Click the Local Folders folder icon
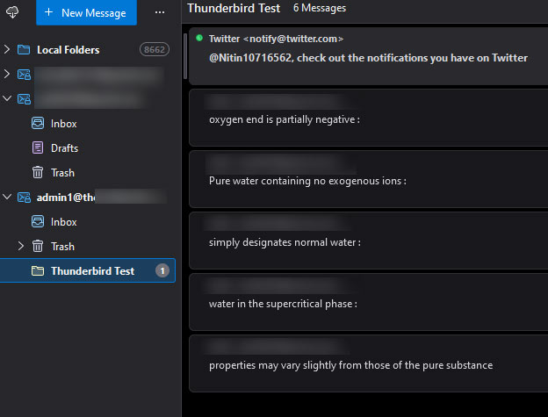 (x=24, y=49)
